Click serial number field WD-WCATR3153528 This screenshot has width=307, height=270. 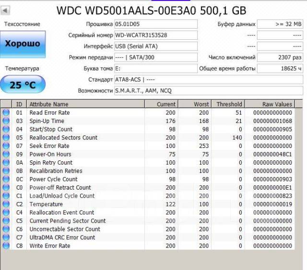tap(156, 35)
